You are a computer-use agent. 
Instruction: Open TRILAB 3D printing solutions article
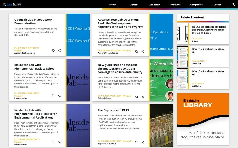click(209, 30)
